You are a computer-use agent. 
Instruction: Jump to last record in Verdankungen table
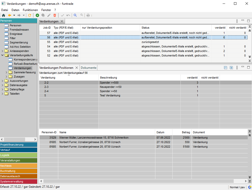click(x=249, y=61)
